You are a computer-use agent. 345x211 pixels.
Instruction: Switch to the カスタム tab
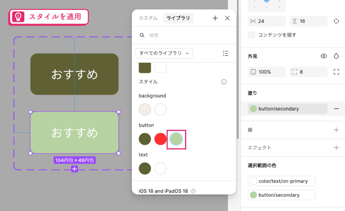coord(148,18)
